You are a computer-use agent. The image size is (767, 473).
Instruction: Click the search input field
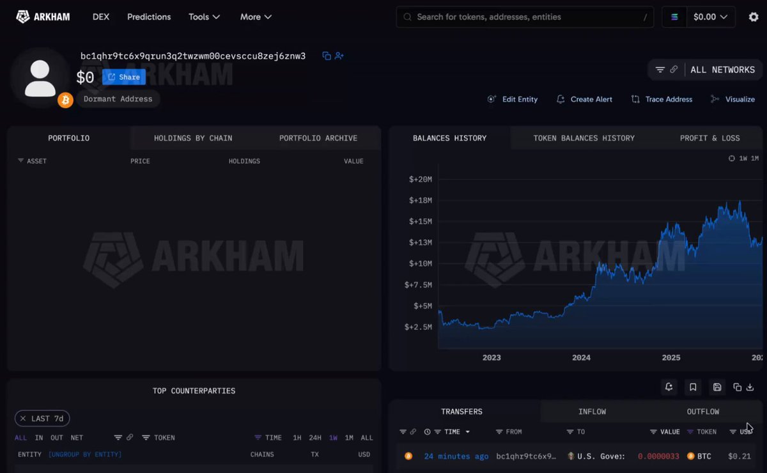[525, 17]
